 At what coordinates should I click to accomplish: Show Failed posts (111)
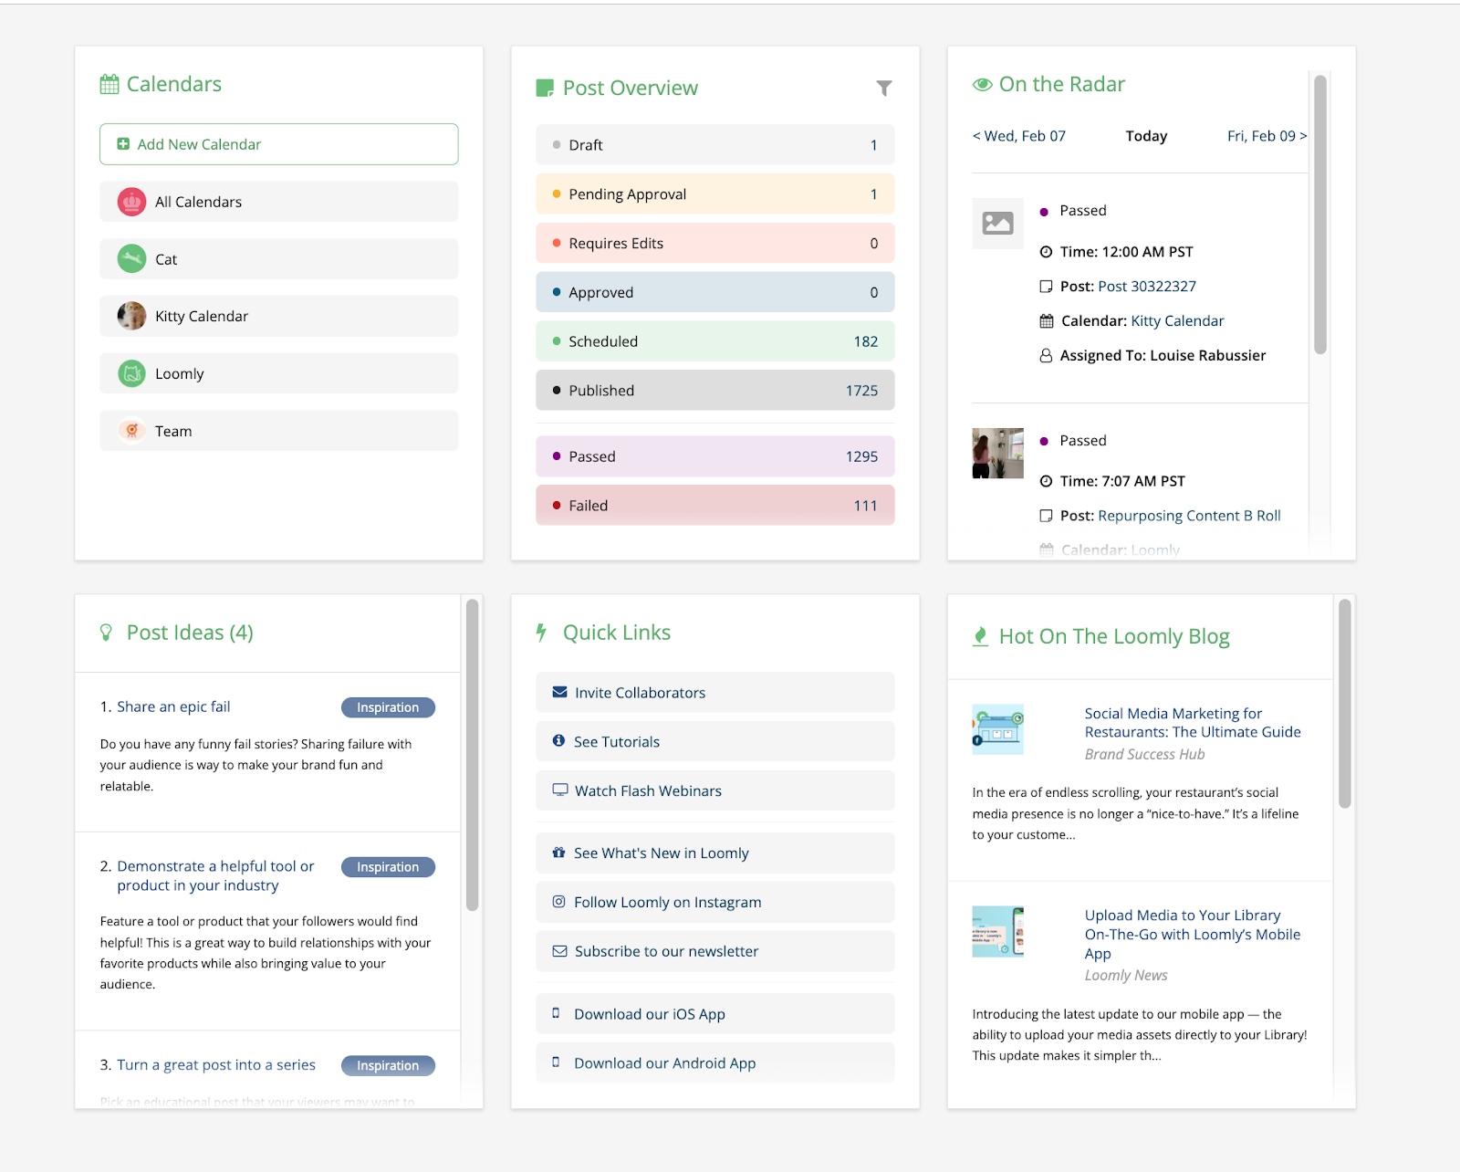(x=715, y=506)
